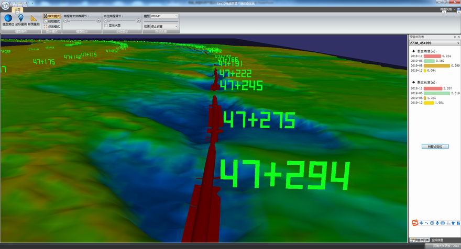The height and width of the screenshot is (249, 461).
Task: Click the 47+275 station label in 3D view
Action: coord(259,120)
